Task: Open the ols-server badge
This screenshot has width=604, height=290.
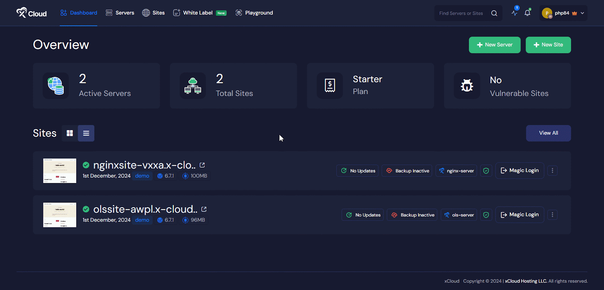Action: point(459,215)
